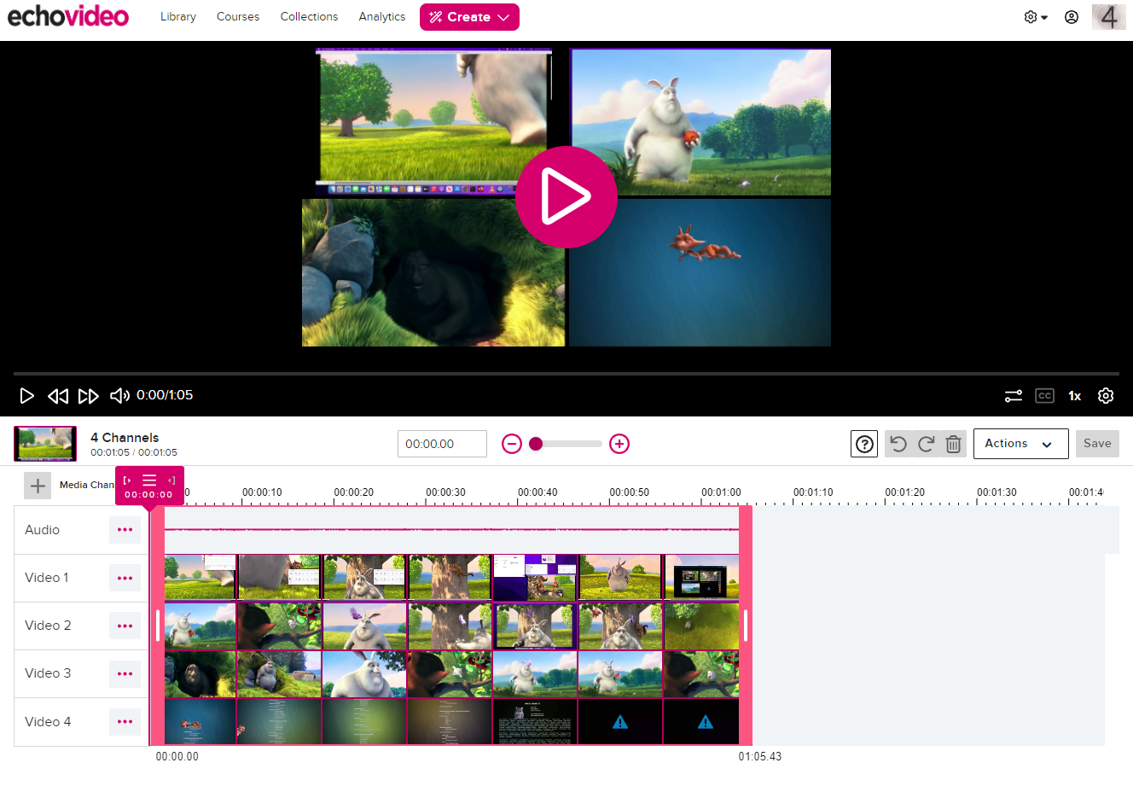
Task: Fast forward the video
Action: pyautogui.click(x=89, y=395)
